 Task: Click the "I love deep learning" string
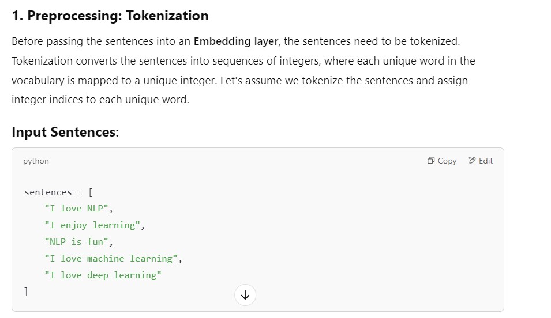point(103,275)
